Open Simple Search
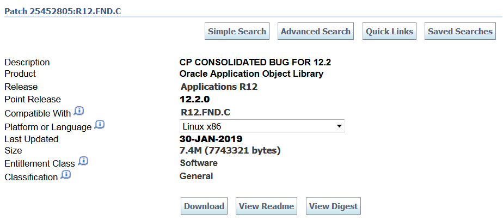This screenshot has height=220, width=503. tap(237, 32)
